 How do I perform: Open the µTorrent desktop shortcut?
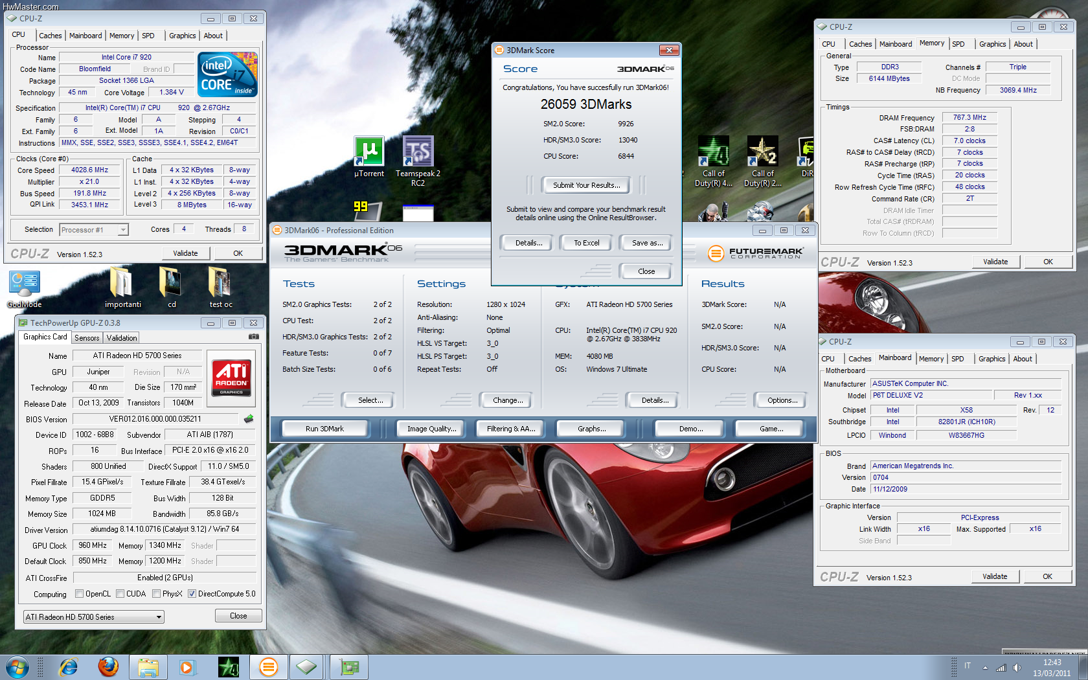click(x=369, y=157)
